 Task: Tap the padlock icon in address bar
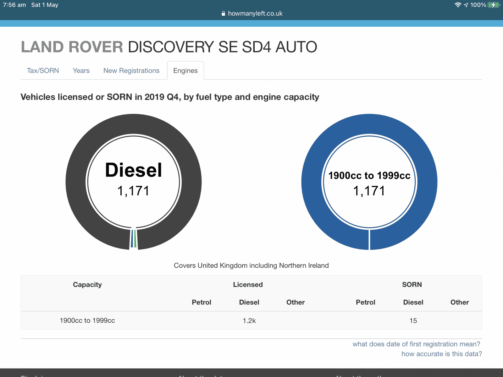tap(223, 14)
